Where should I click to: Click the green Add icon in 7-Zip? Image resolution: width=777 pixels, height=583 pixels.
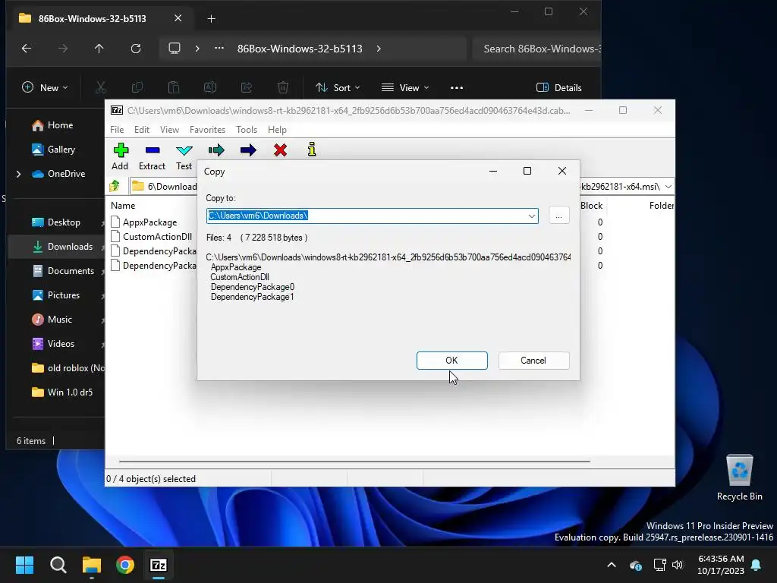pyautogui.click(x=121, y=150)
